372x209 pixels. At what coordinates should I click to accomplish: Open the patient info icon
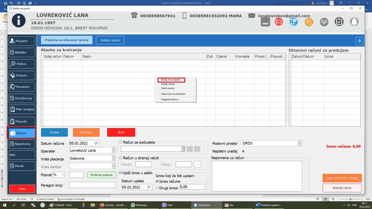point(19,20)
